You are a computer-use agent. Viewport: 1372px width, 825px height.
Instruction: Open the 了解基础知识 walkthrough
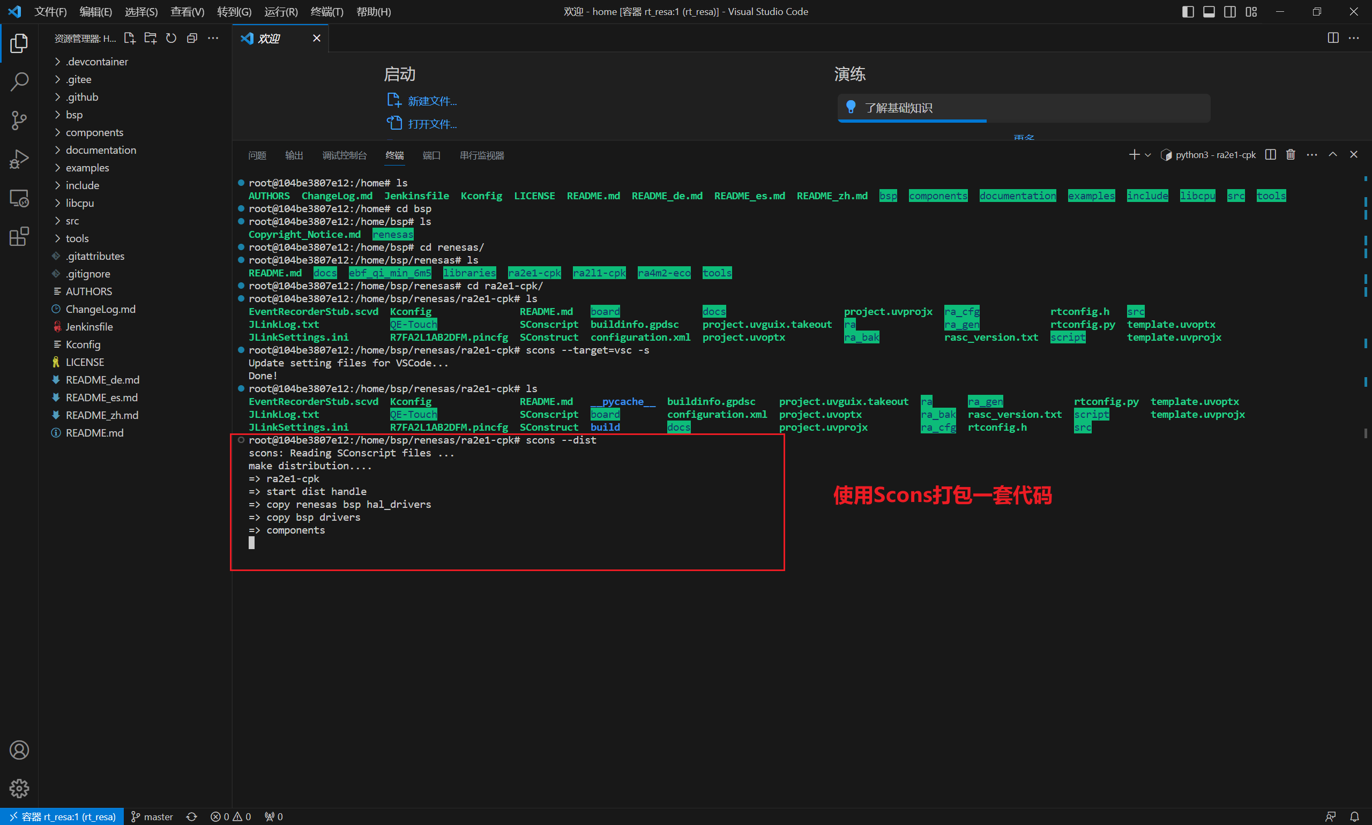[x=1024, y=108]
